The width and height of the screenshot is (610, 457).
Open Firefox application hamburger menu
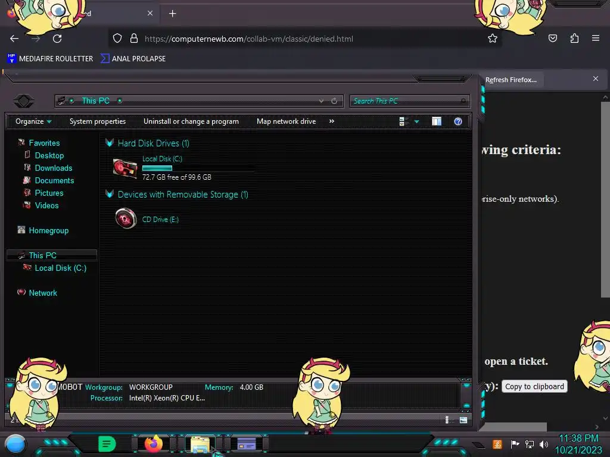[x=596, y=39]
